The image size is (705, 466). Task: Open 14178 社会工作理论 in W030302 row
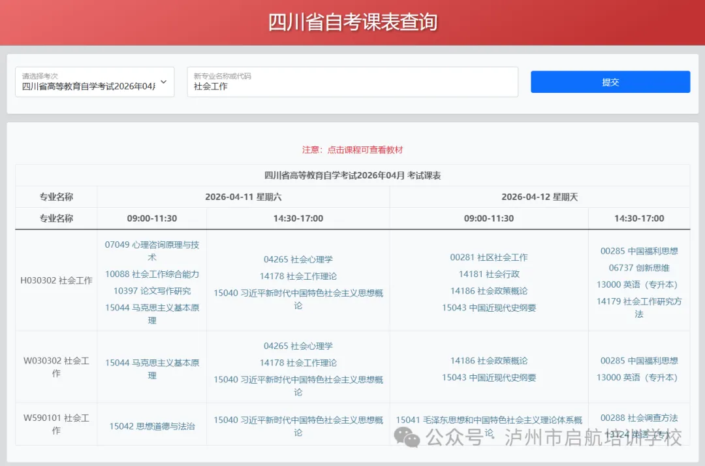pyautogui.click(x=298, y=363)
